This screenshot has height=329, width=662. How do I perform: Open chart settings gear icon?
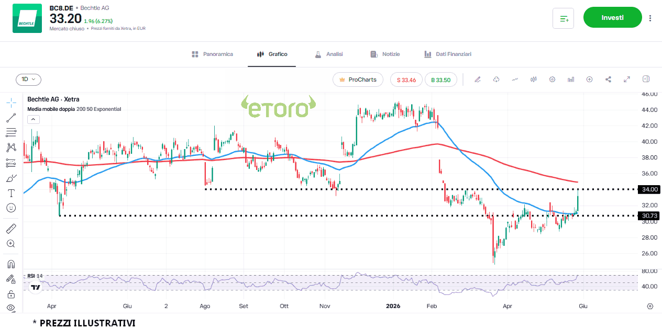[552, 80]
